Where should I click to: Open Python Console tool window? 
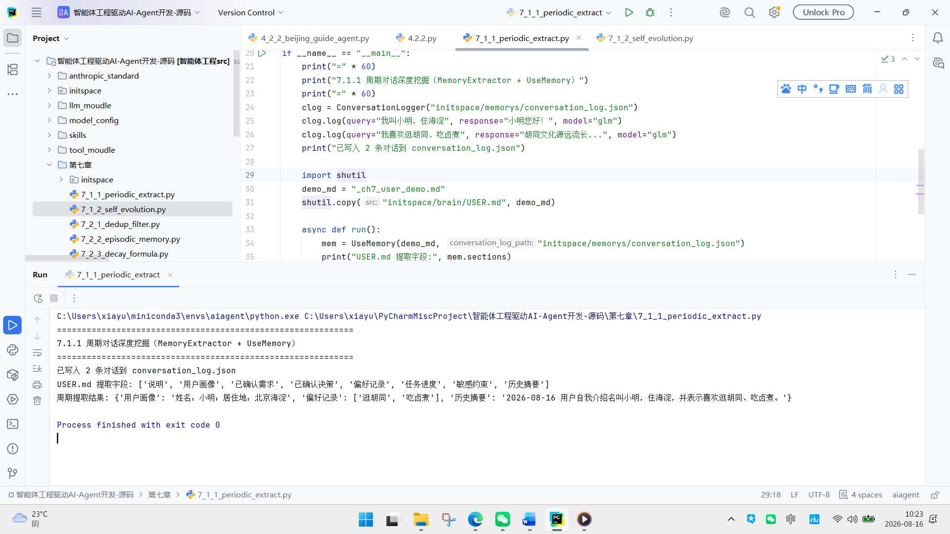pos(13,350)
